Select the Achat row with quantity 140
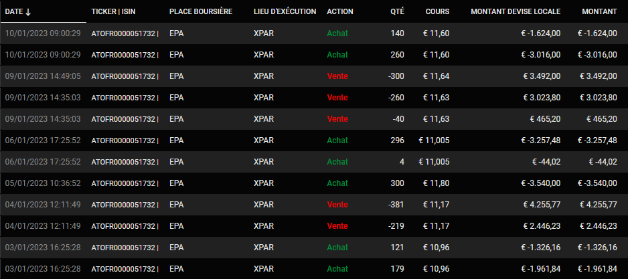The width and height of the screenshot is (628, 279). pos(314,33)
